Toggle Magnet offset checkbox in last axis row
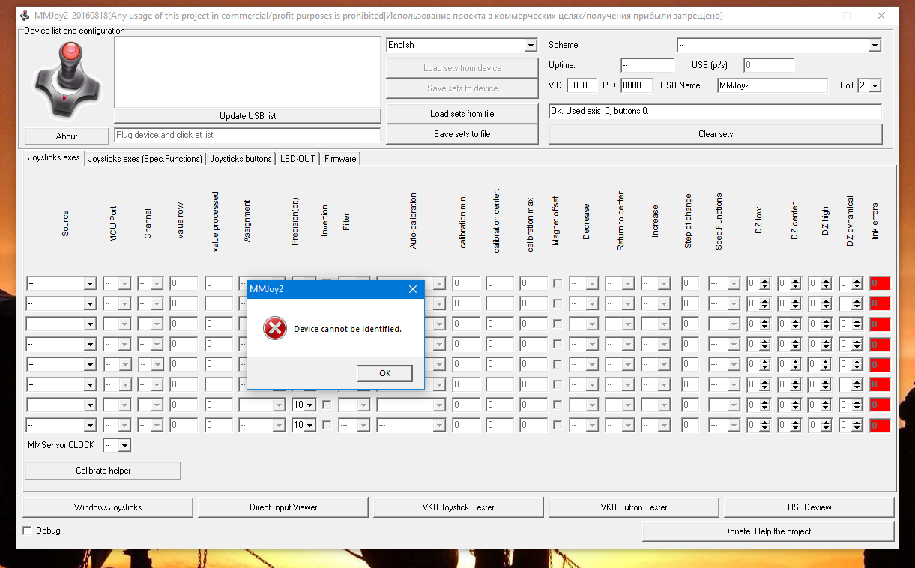Screen dimensions: 915x568 558,425
